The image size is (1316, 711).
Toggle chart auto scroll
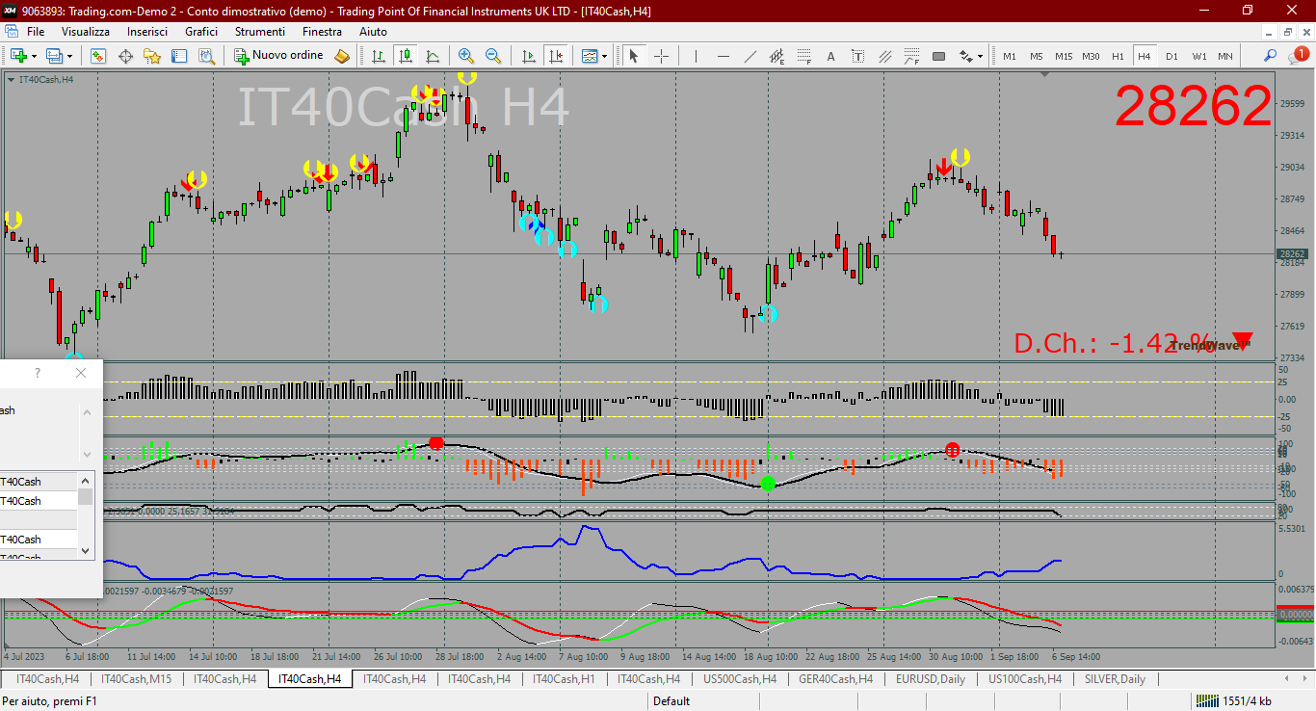coord(528,56)
